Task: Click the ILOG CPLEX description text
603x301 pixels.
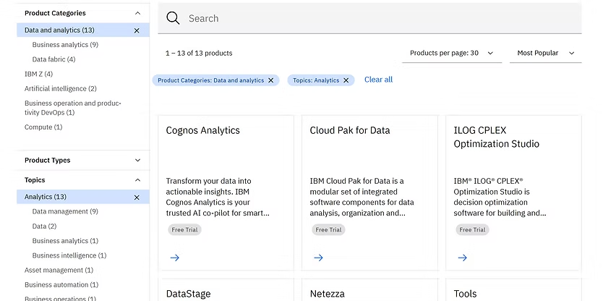Action: [500, 197]
